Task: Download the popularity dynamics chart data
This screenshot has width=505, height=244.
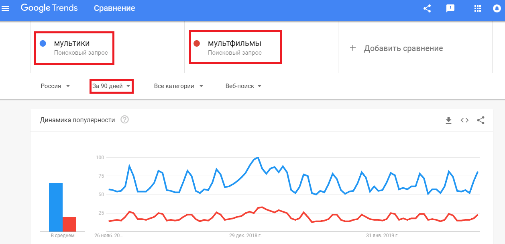Action: click(x=448, y=119)
